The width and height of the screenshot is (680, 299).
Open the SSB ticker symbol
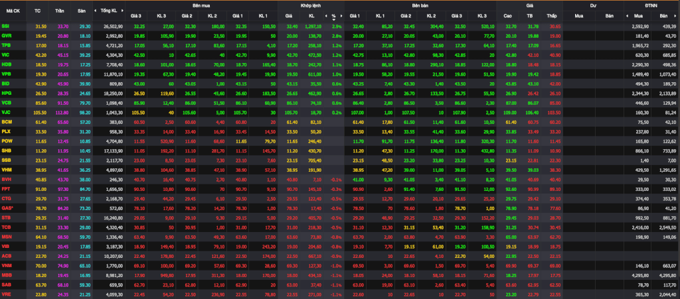coord(6,159)
